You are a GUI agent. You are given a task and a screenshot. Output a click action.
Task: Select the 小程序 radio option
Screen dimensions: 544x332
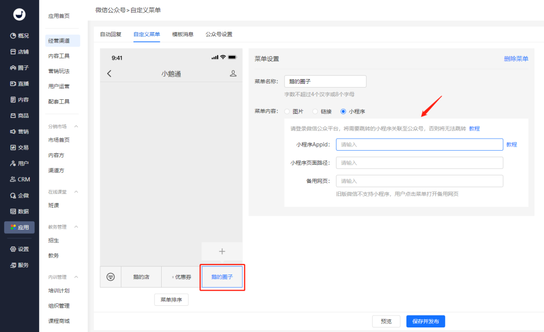[x=343, y=111]
